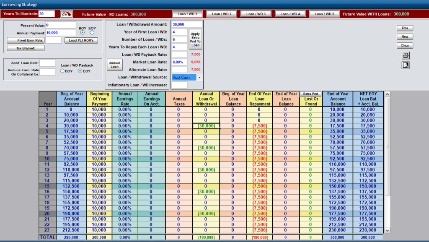Click the Loan / WD Payback Rate field
Viewport: 429px width, 242px height.
click(x=179, y=55)
